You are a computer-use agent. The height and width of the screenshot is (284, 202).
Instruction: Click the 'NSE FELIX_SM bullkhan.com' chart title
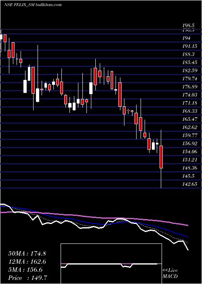click(33, 5)
